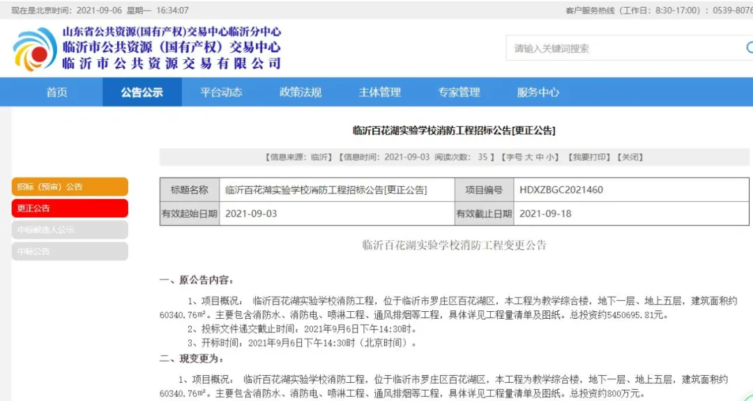
Task: Set font size to 大
Action: point(528,157)
